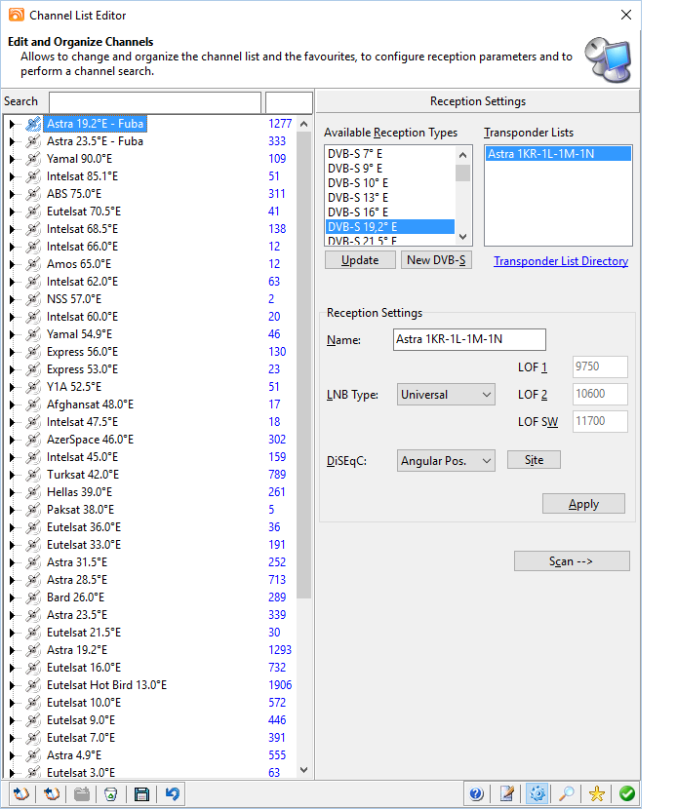Click the recycle bin icon
The width and height of the screenshot is (677, 809).
point(112,794)
